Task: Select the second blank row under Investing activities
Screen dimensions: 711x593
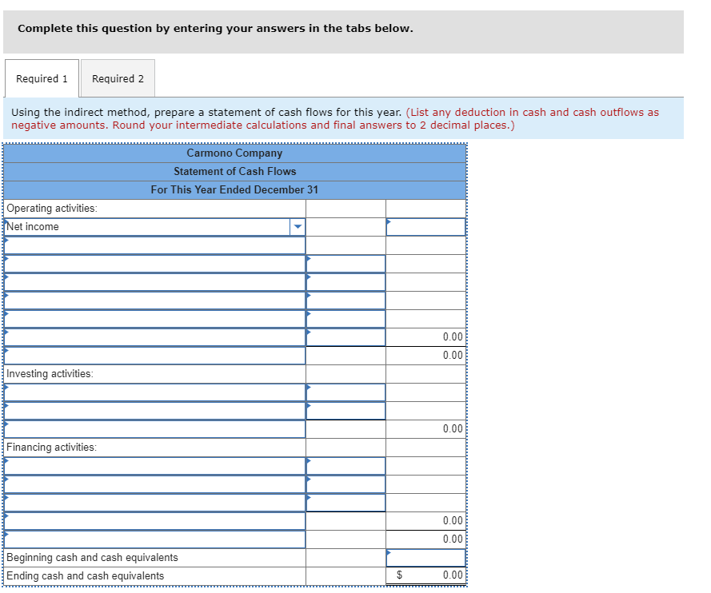Action: pos(152,410)
